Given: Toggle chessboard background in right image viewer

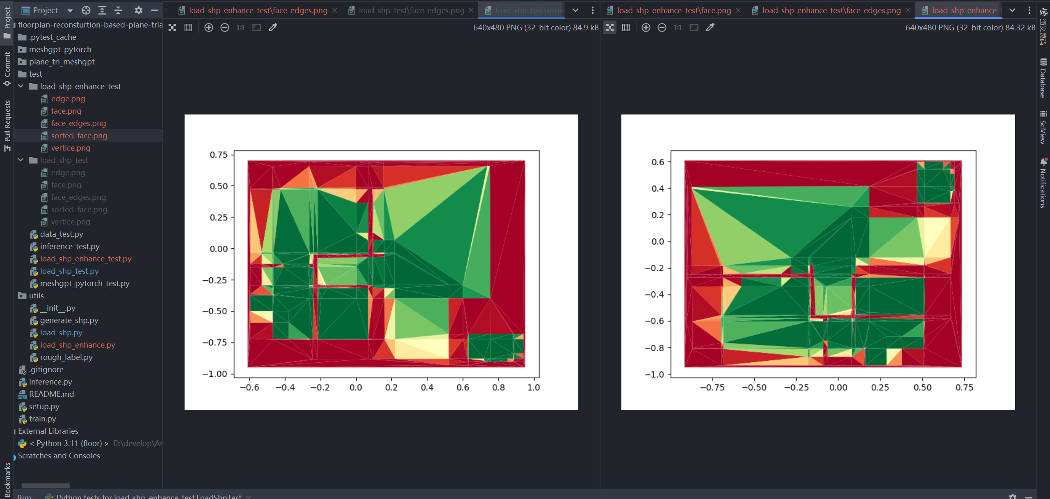Looking at the screenshot, I should click(610, 27).
